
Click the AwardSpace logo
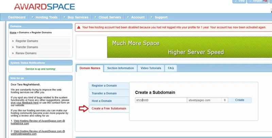pos(45,6)
